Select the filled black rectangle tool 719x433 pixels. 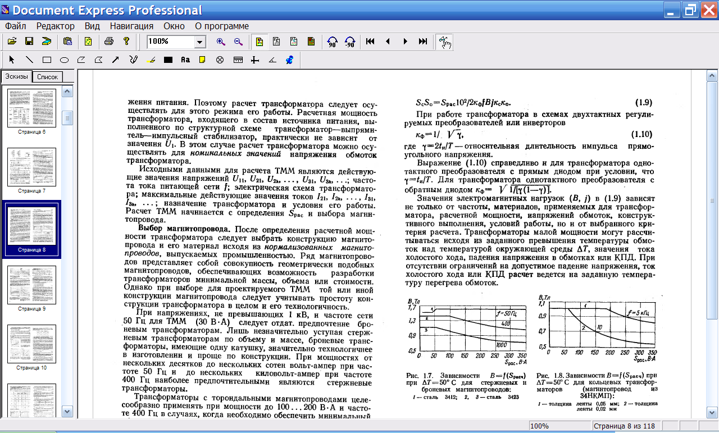(x=168, y=60)
